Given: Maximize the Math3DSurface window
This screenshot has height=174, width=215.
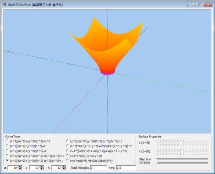Looking at the screenshot, I should click(200, 5).
